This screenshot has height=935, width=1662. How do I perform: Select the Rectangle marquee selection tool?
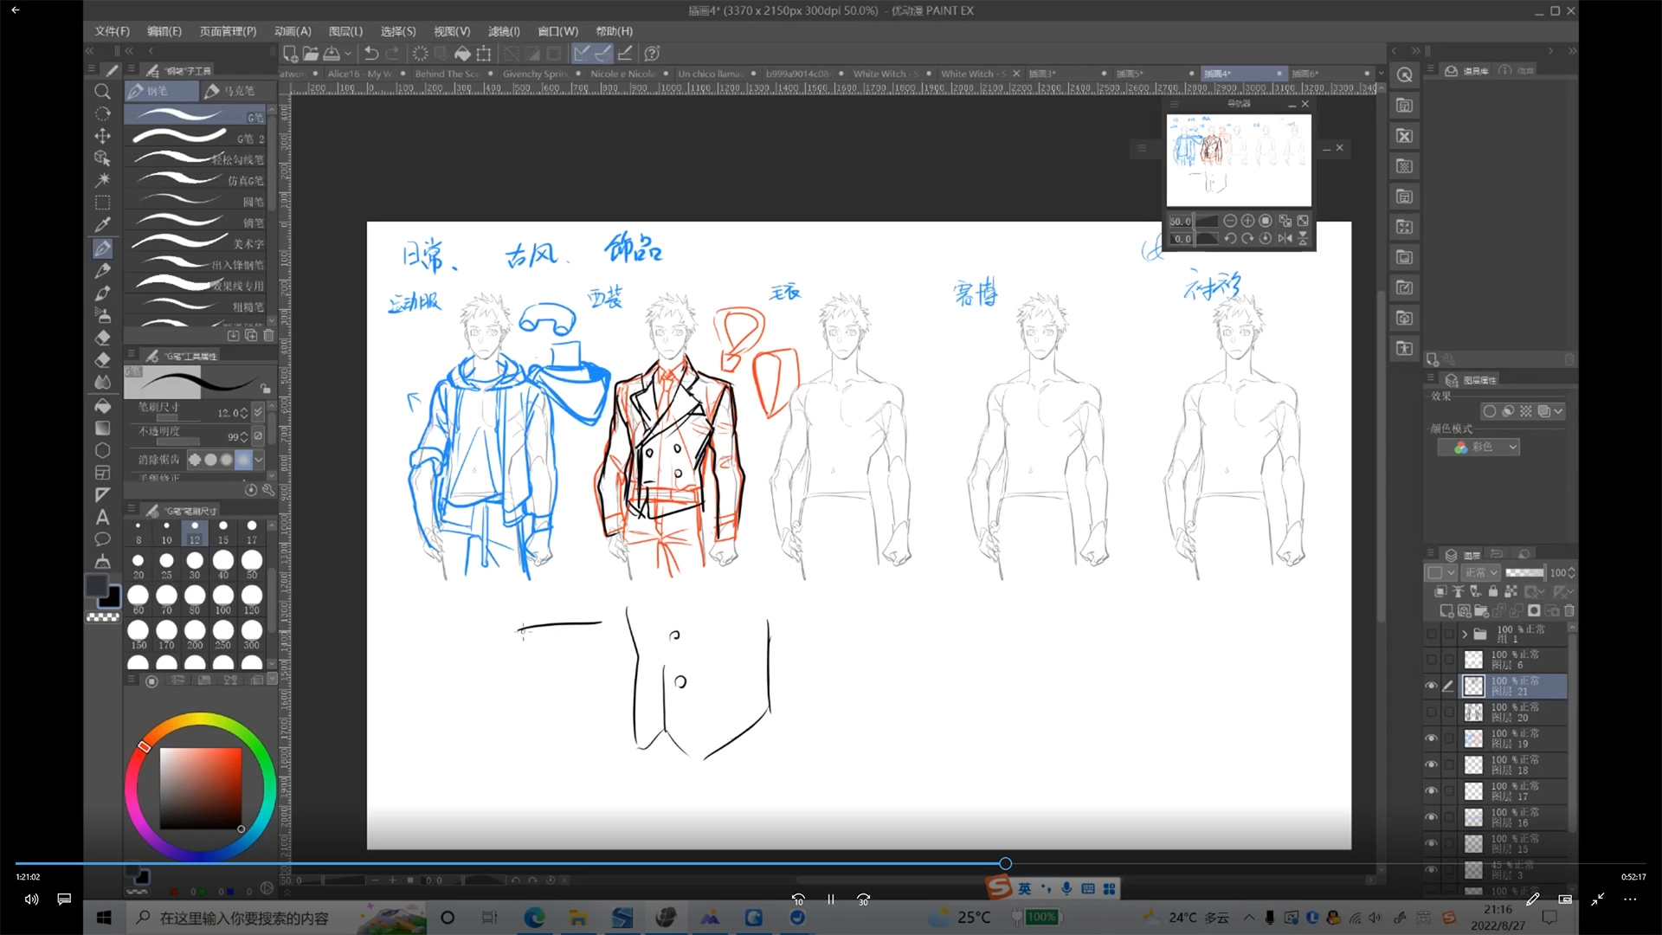102,203
